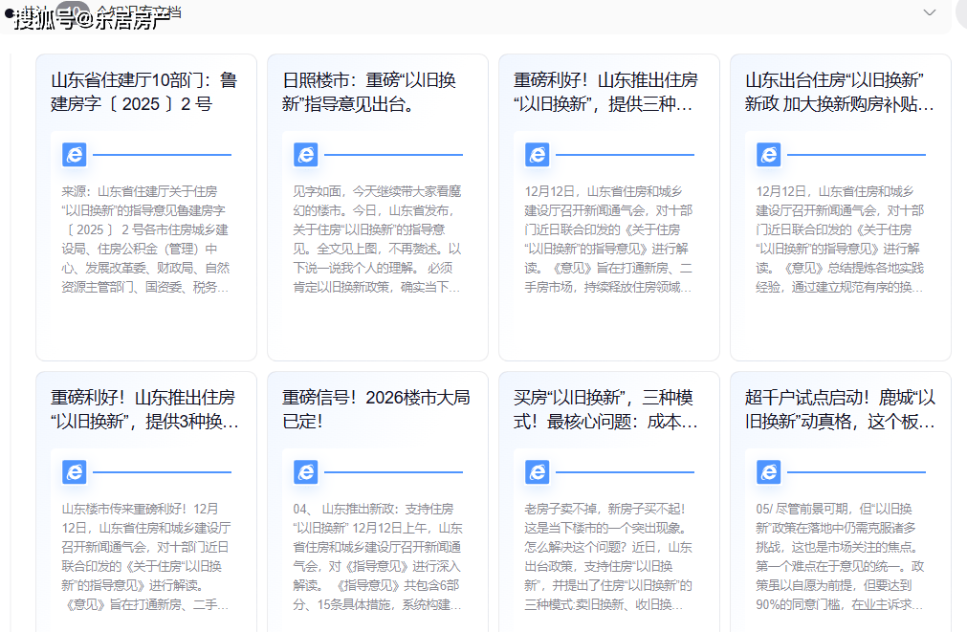The width and height of the screenshot is (967, 632).
Task: Click browser icon on 2026楼市大局已定 card
Action: pyautogui.click(x=306, y=472)
